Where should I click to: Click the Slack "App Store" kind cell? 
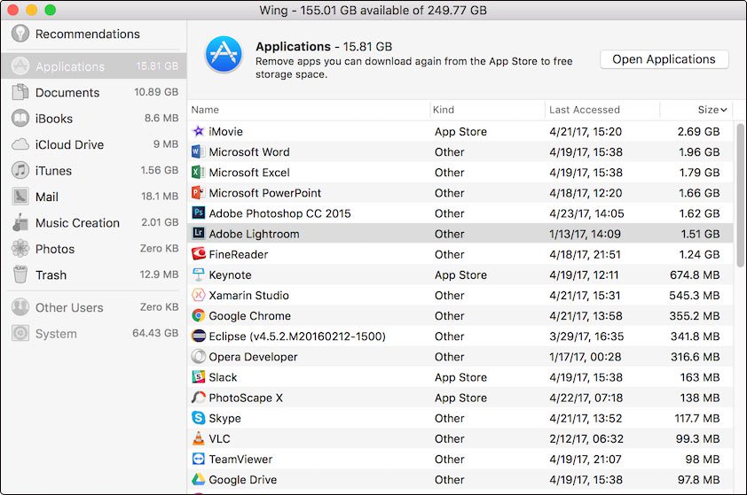click(x=460, y=377)
